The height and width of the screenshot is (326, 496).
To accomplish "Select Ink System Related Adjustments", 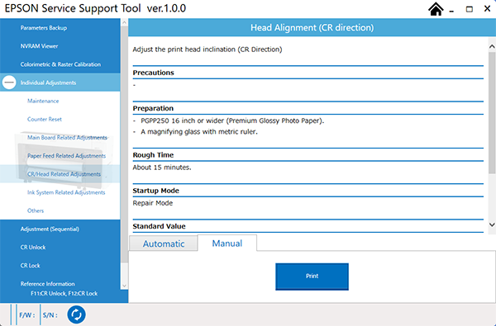I will coord(66,192).
